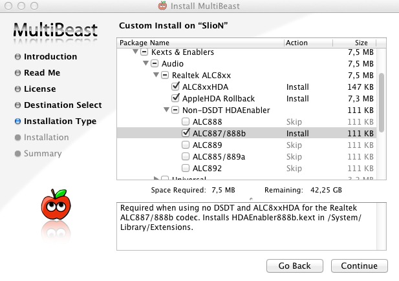The image size is (399, 281).
Task: Select the ALC889 row label
Action: pos(207,145)
